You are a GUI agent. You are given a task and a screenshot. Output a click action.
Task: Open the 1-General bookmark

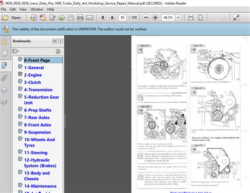34,67
